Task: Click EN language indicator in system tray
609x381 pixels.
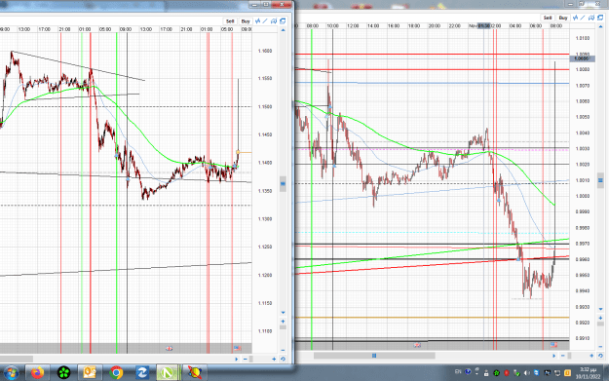Action: pyautogui.click(x=458, y=372)
